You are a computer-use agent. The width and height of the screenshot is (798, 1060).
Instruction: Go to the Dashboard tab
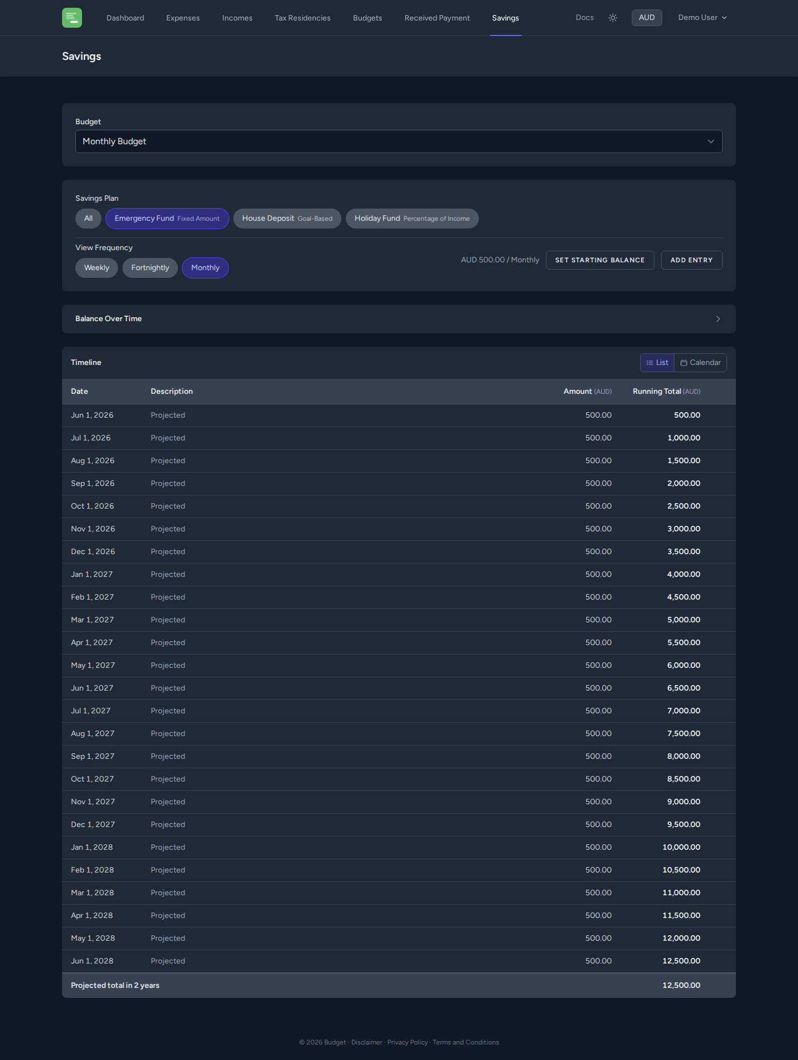(125, 18)
